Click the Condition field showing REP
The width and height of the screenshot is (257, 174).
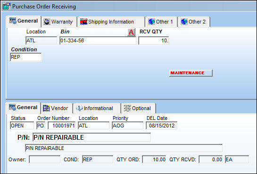point(26,57)
